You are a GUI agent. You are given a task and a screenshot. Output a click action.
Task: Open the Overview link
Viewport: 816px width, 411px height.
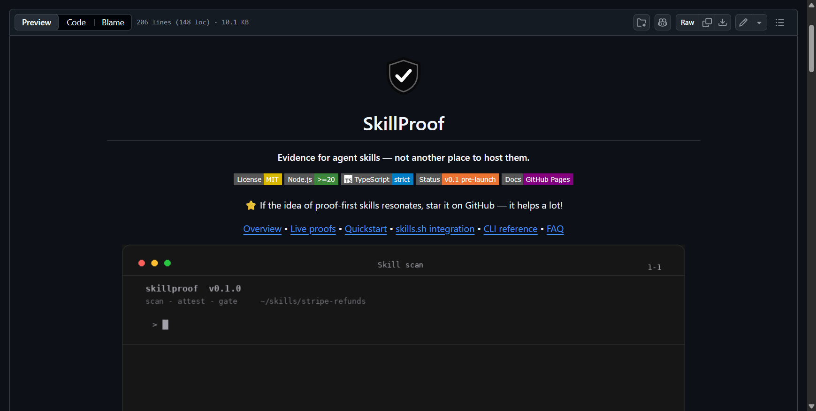pos(262,229)
